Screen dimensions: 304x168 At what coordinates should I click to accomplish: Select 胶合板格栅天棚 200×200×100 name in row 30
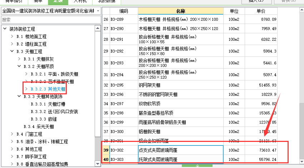(x=181, y=63)
